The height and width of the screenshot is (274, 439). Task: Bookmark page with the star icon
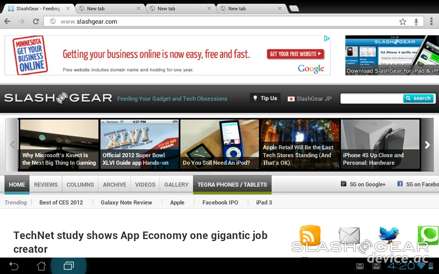[403, 22]
